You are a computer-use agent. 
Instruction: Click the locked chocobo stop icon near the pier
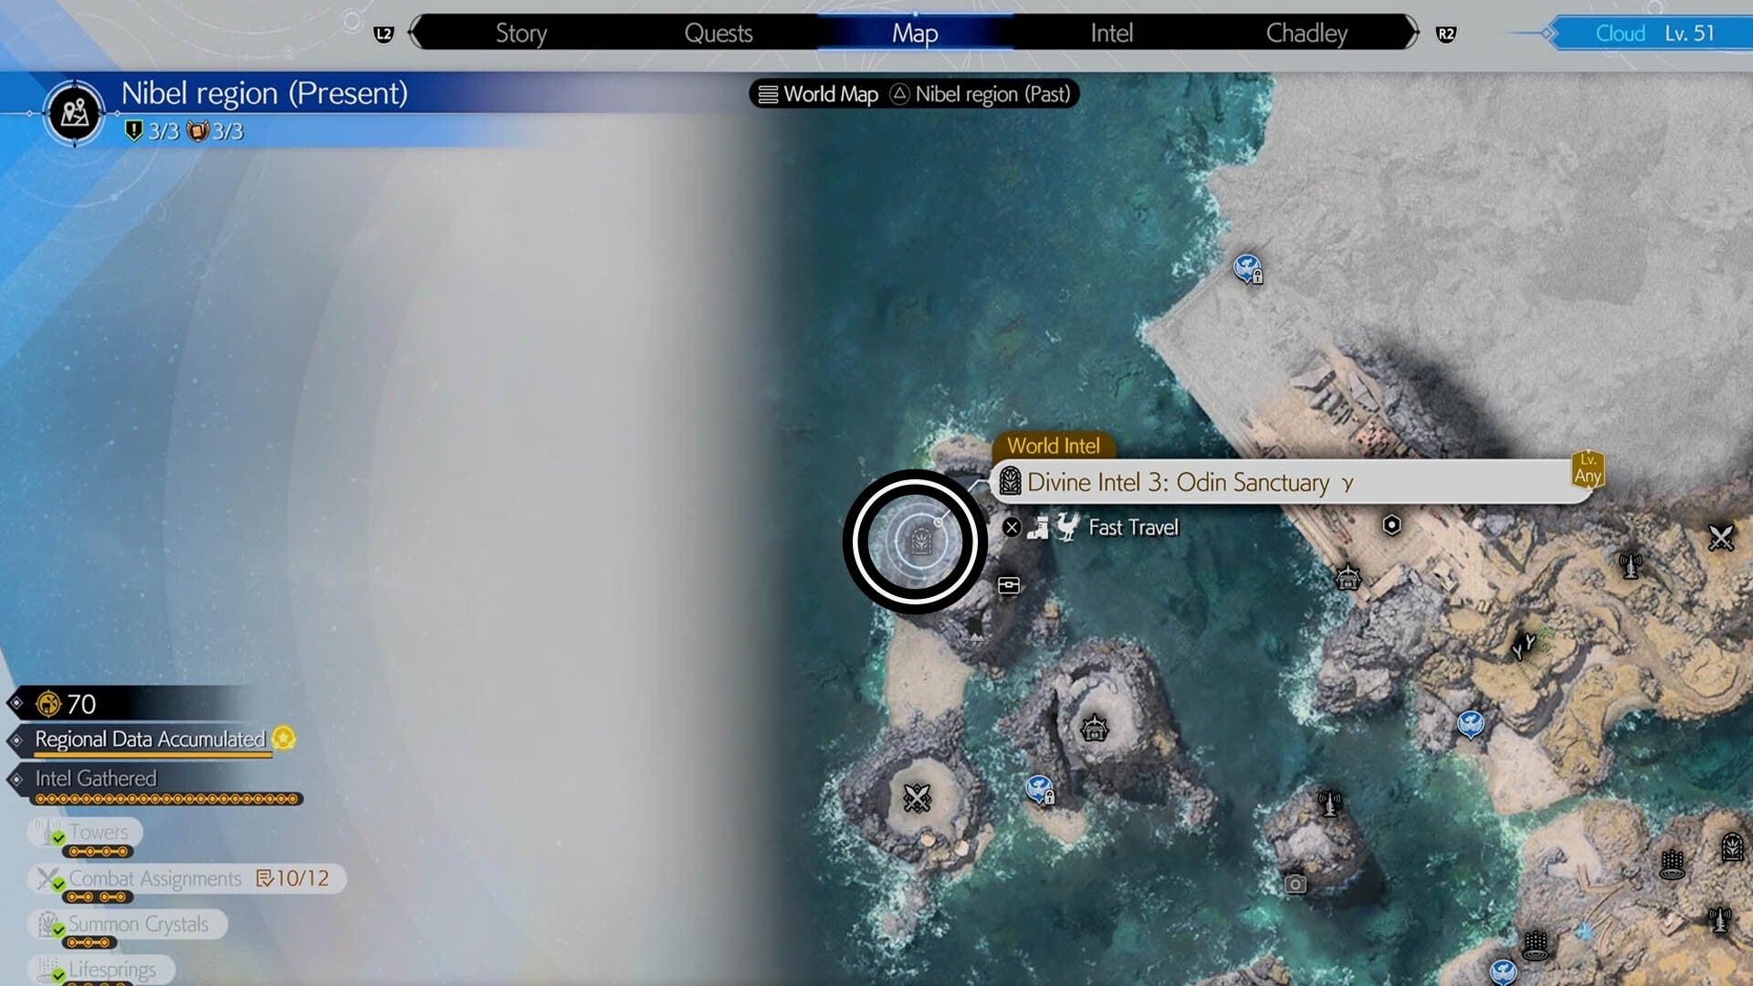1248,267
